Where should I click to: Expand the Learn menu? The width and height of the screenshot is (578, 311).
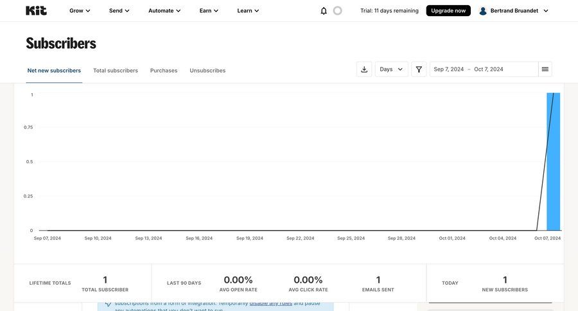(248, 11)
